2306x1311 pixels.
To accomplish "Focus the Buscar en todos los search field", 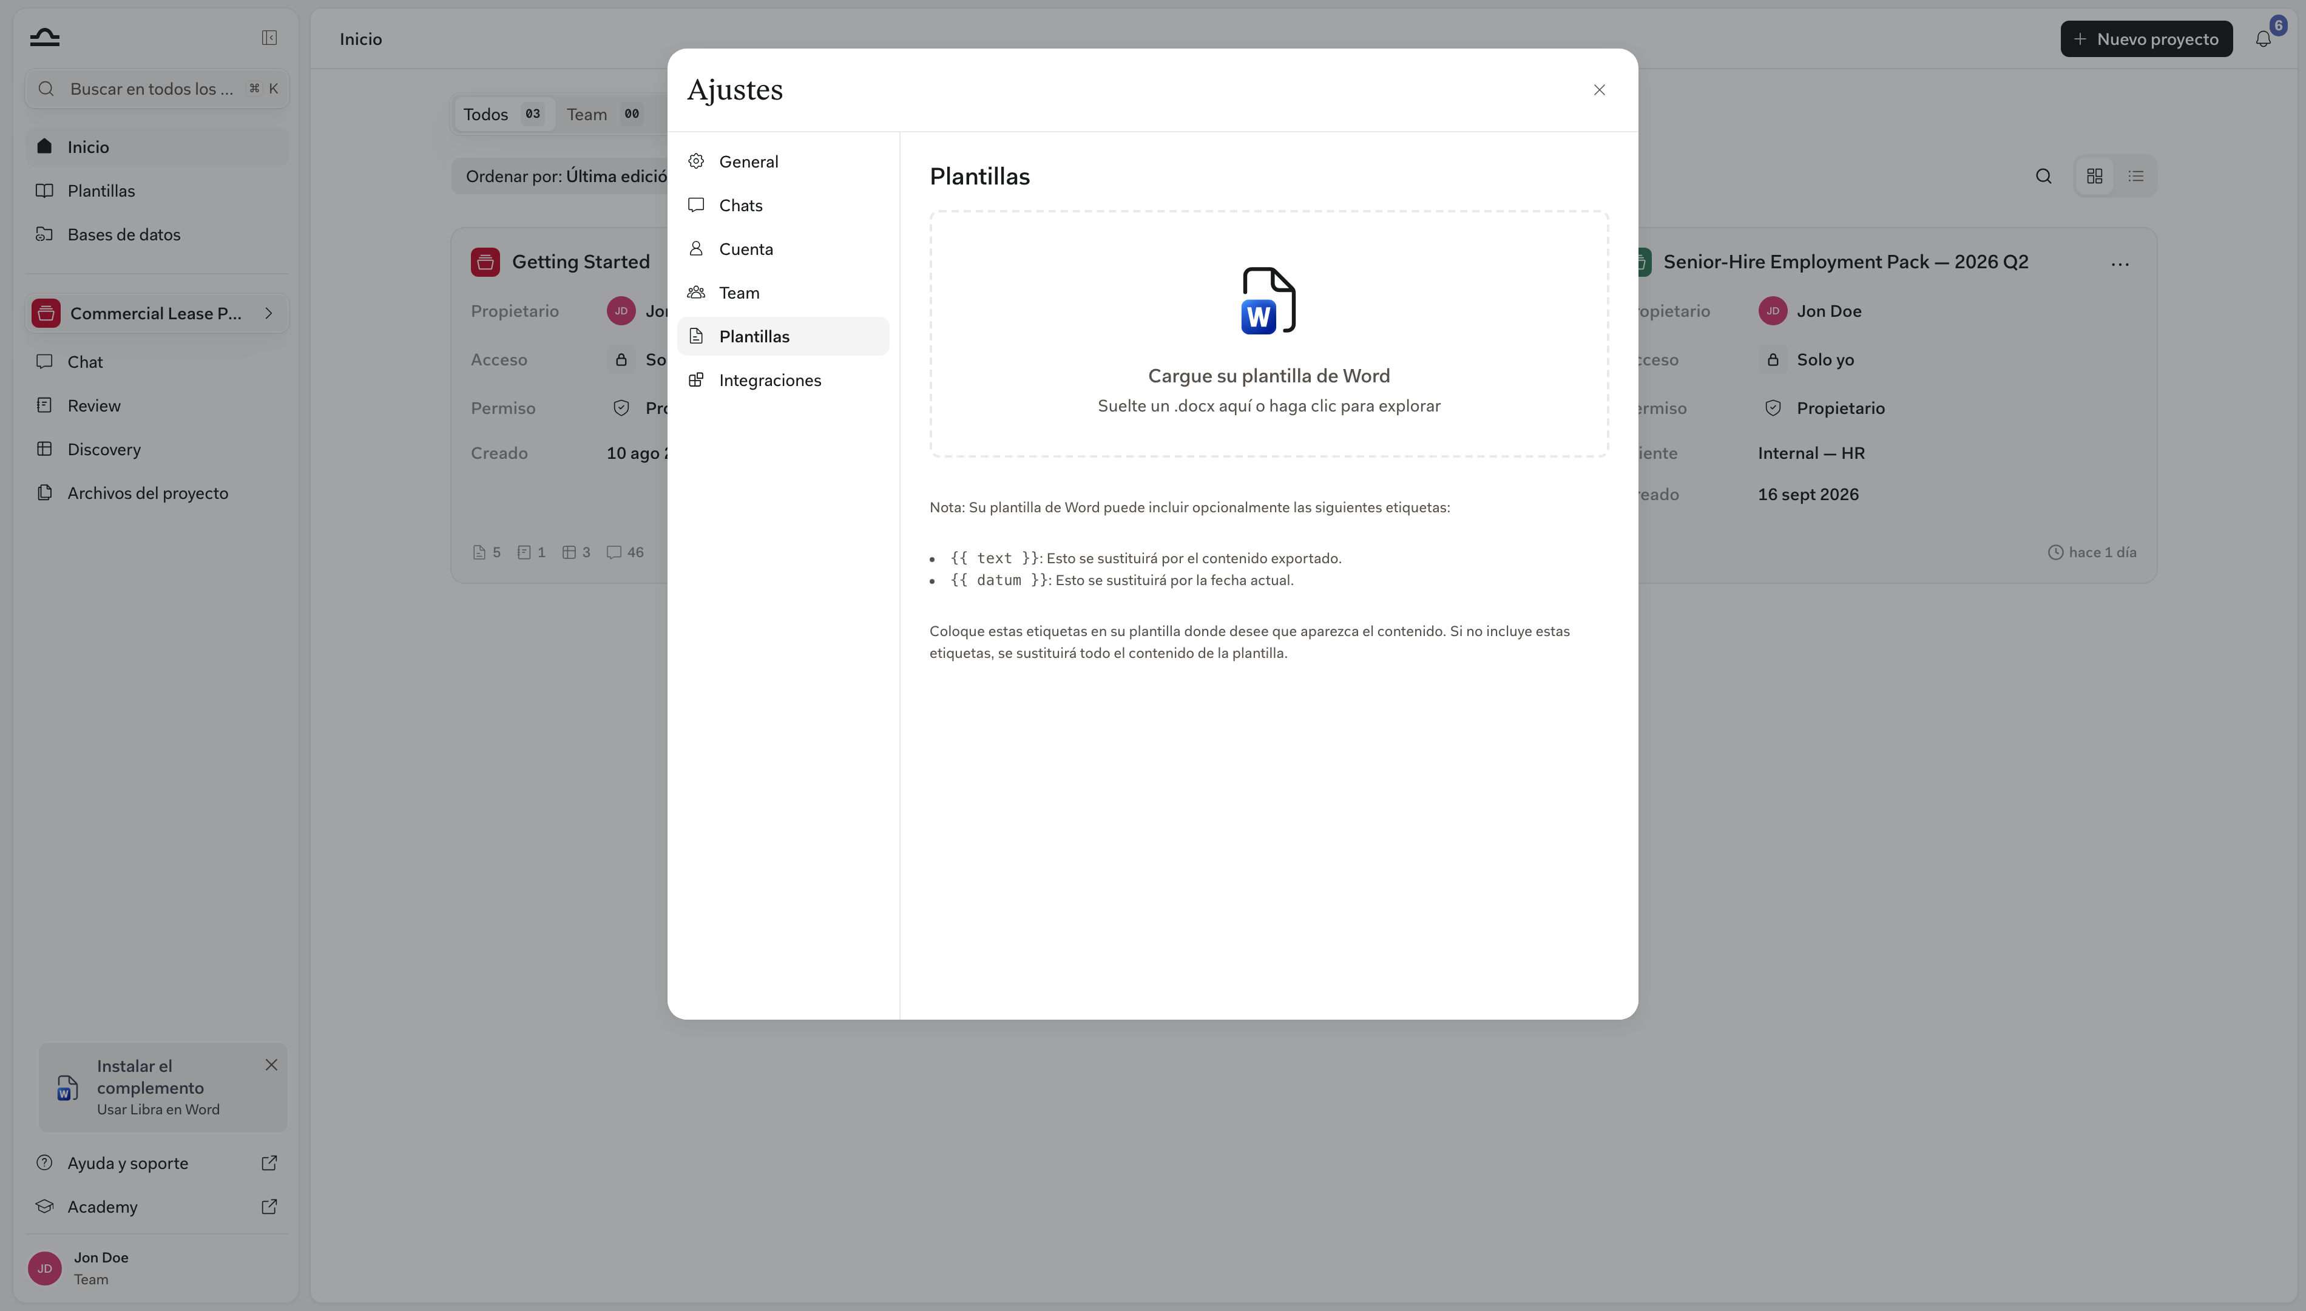I will [x=157, y=89].
